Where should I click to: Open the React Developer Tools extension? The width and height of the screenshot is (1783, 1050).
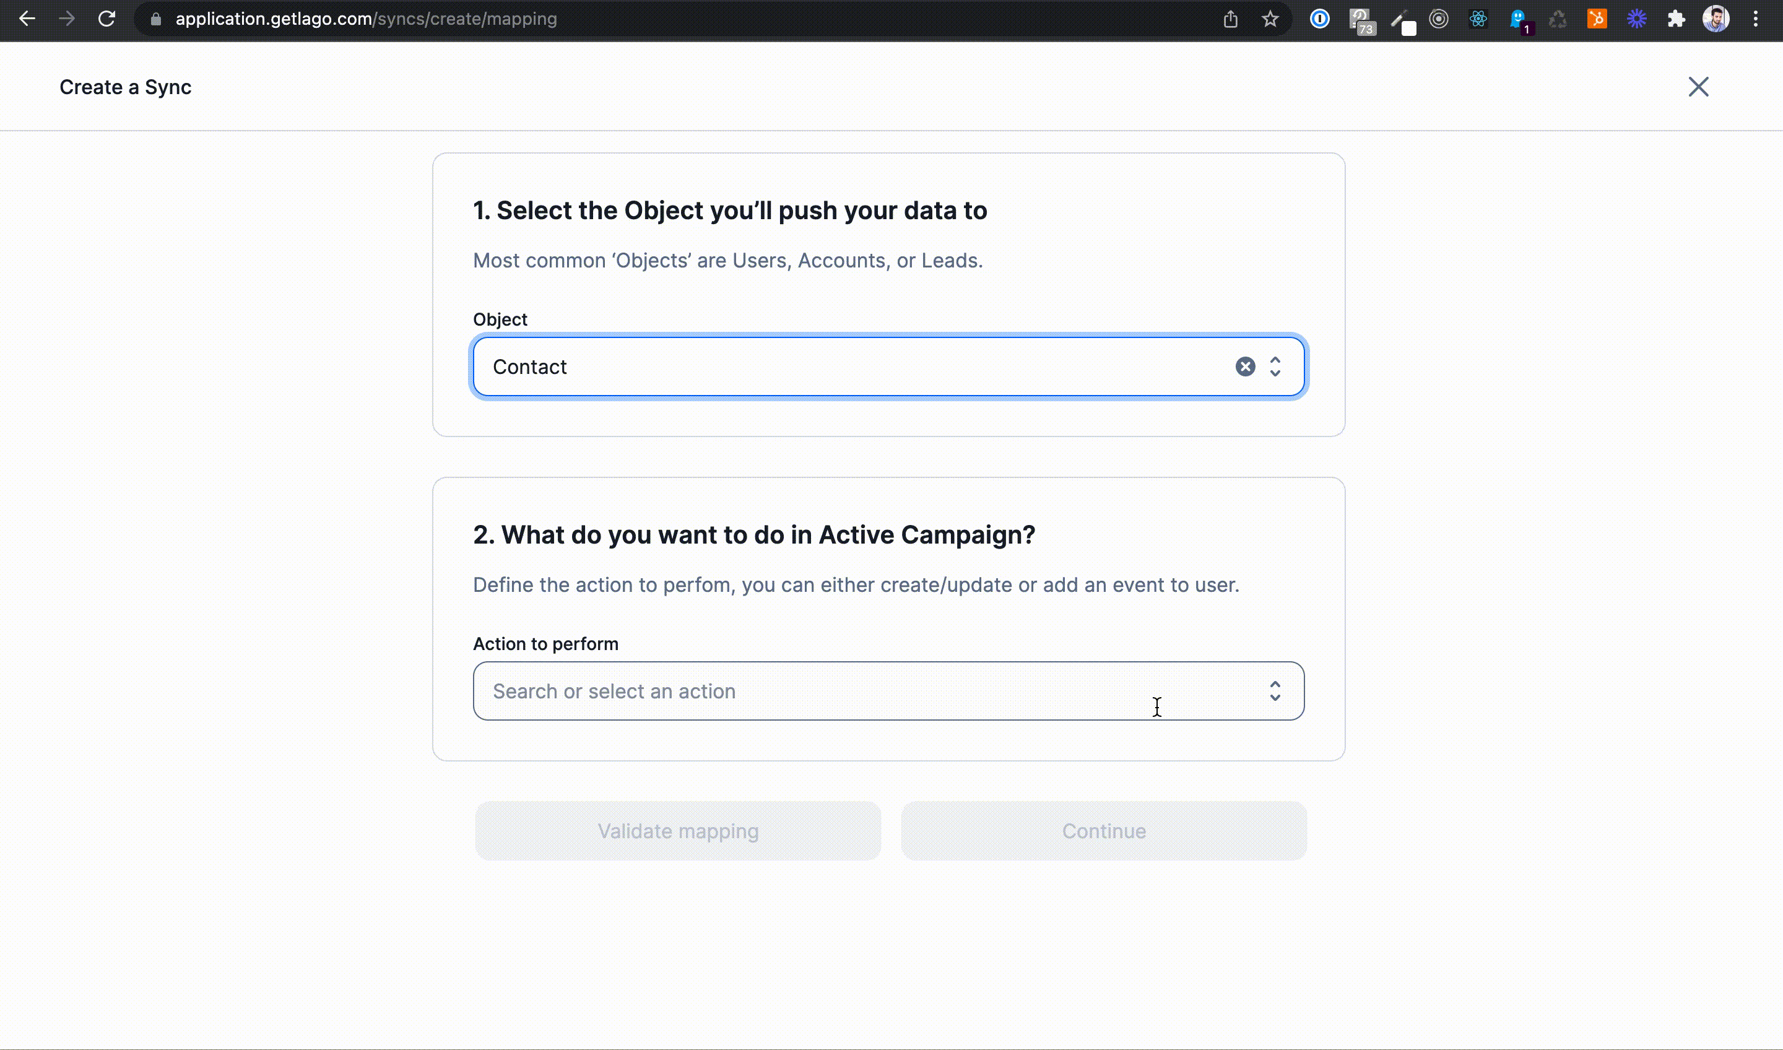pos(1478,19)
